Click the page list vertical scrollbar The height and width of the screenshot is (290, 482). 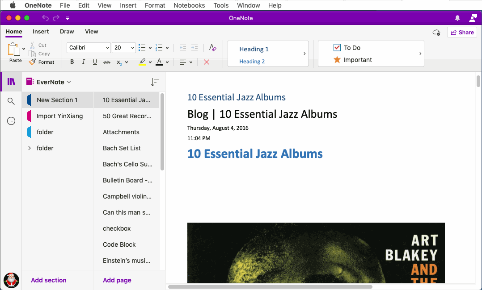click(162, 132)
